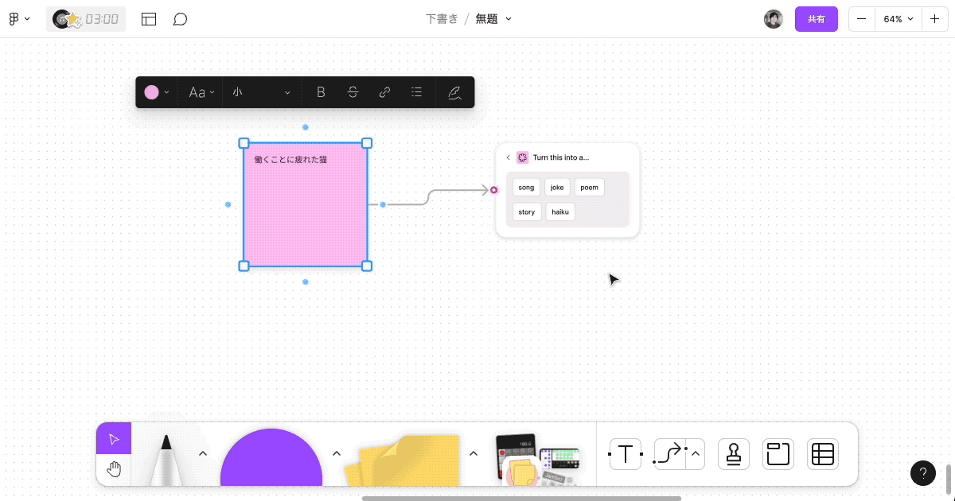Toggle strikethrough formatting
Viewport: 955px width, 501px height.
(x=353, y=91)
